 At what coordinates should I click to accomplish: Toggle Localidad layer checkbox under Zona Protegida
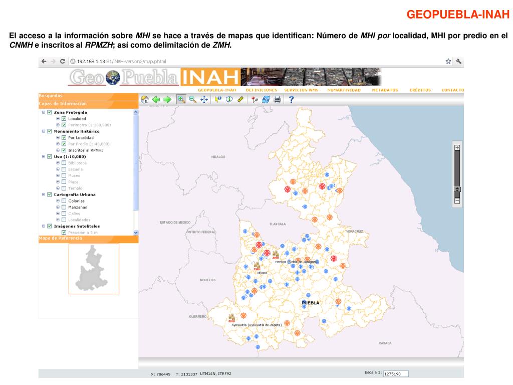64,118
